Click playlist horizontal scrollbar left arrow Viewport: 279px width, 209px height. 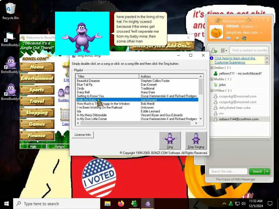coord(78,123)
